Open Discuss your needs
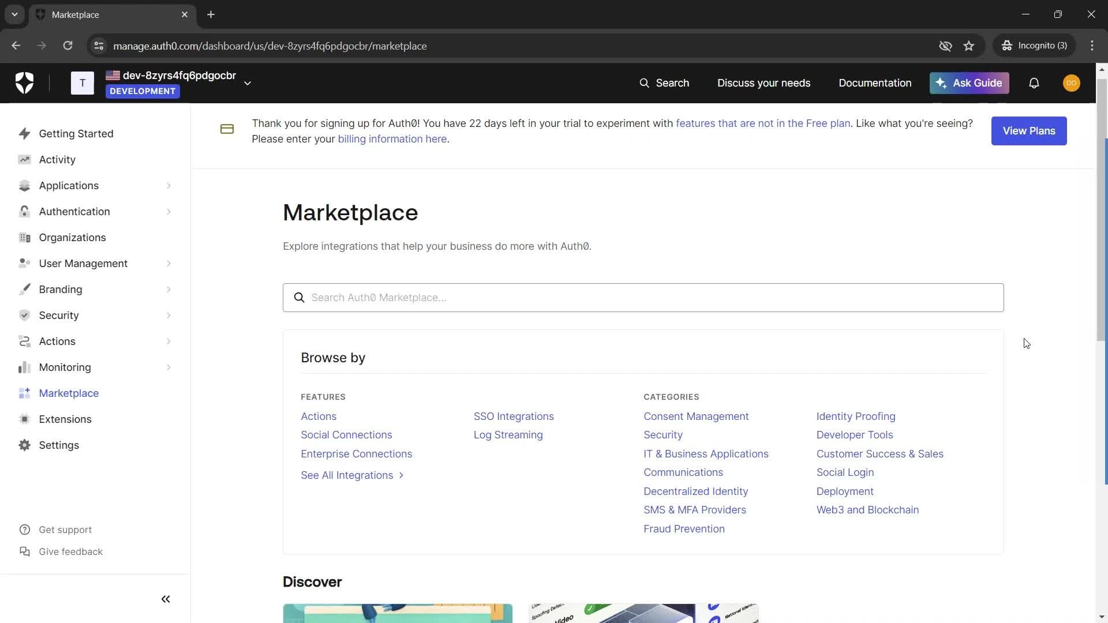Image resolution: width=1108 pixels, height=623 pixels. 763,83
